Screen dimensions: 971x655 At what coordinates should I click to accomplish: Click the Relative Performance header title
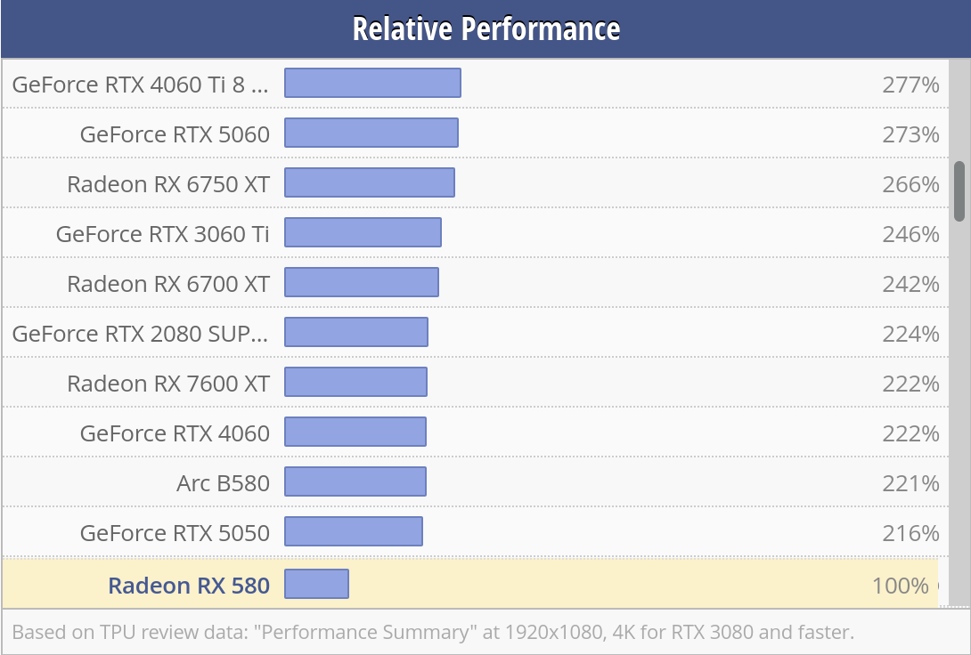[x=485, y=28]
